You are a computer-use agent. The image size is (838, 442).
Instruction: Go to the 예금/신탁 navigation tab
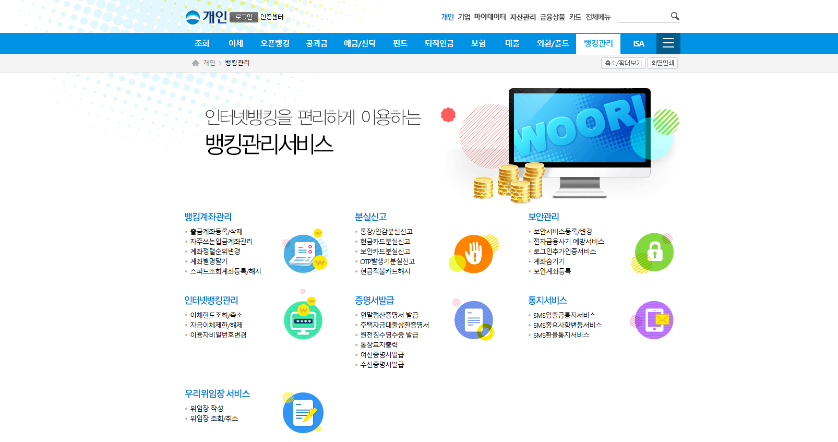360,43
